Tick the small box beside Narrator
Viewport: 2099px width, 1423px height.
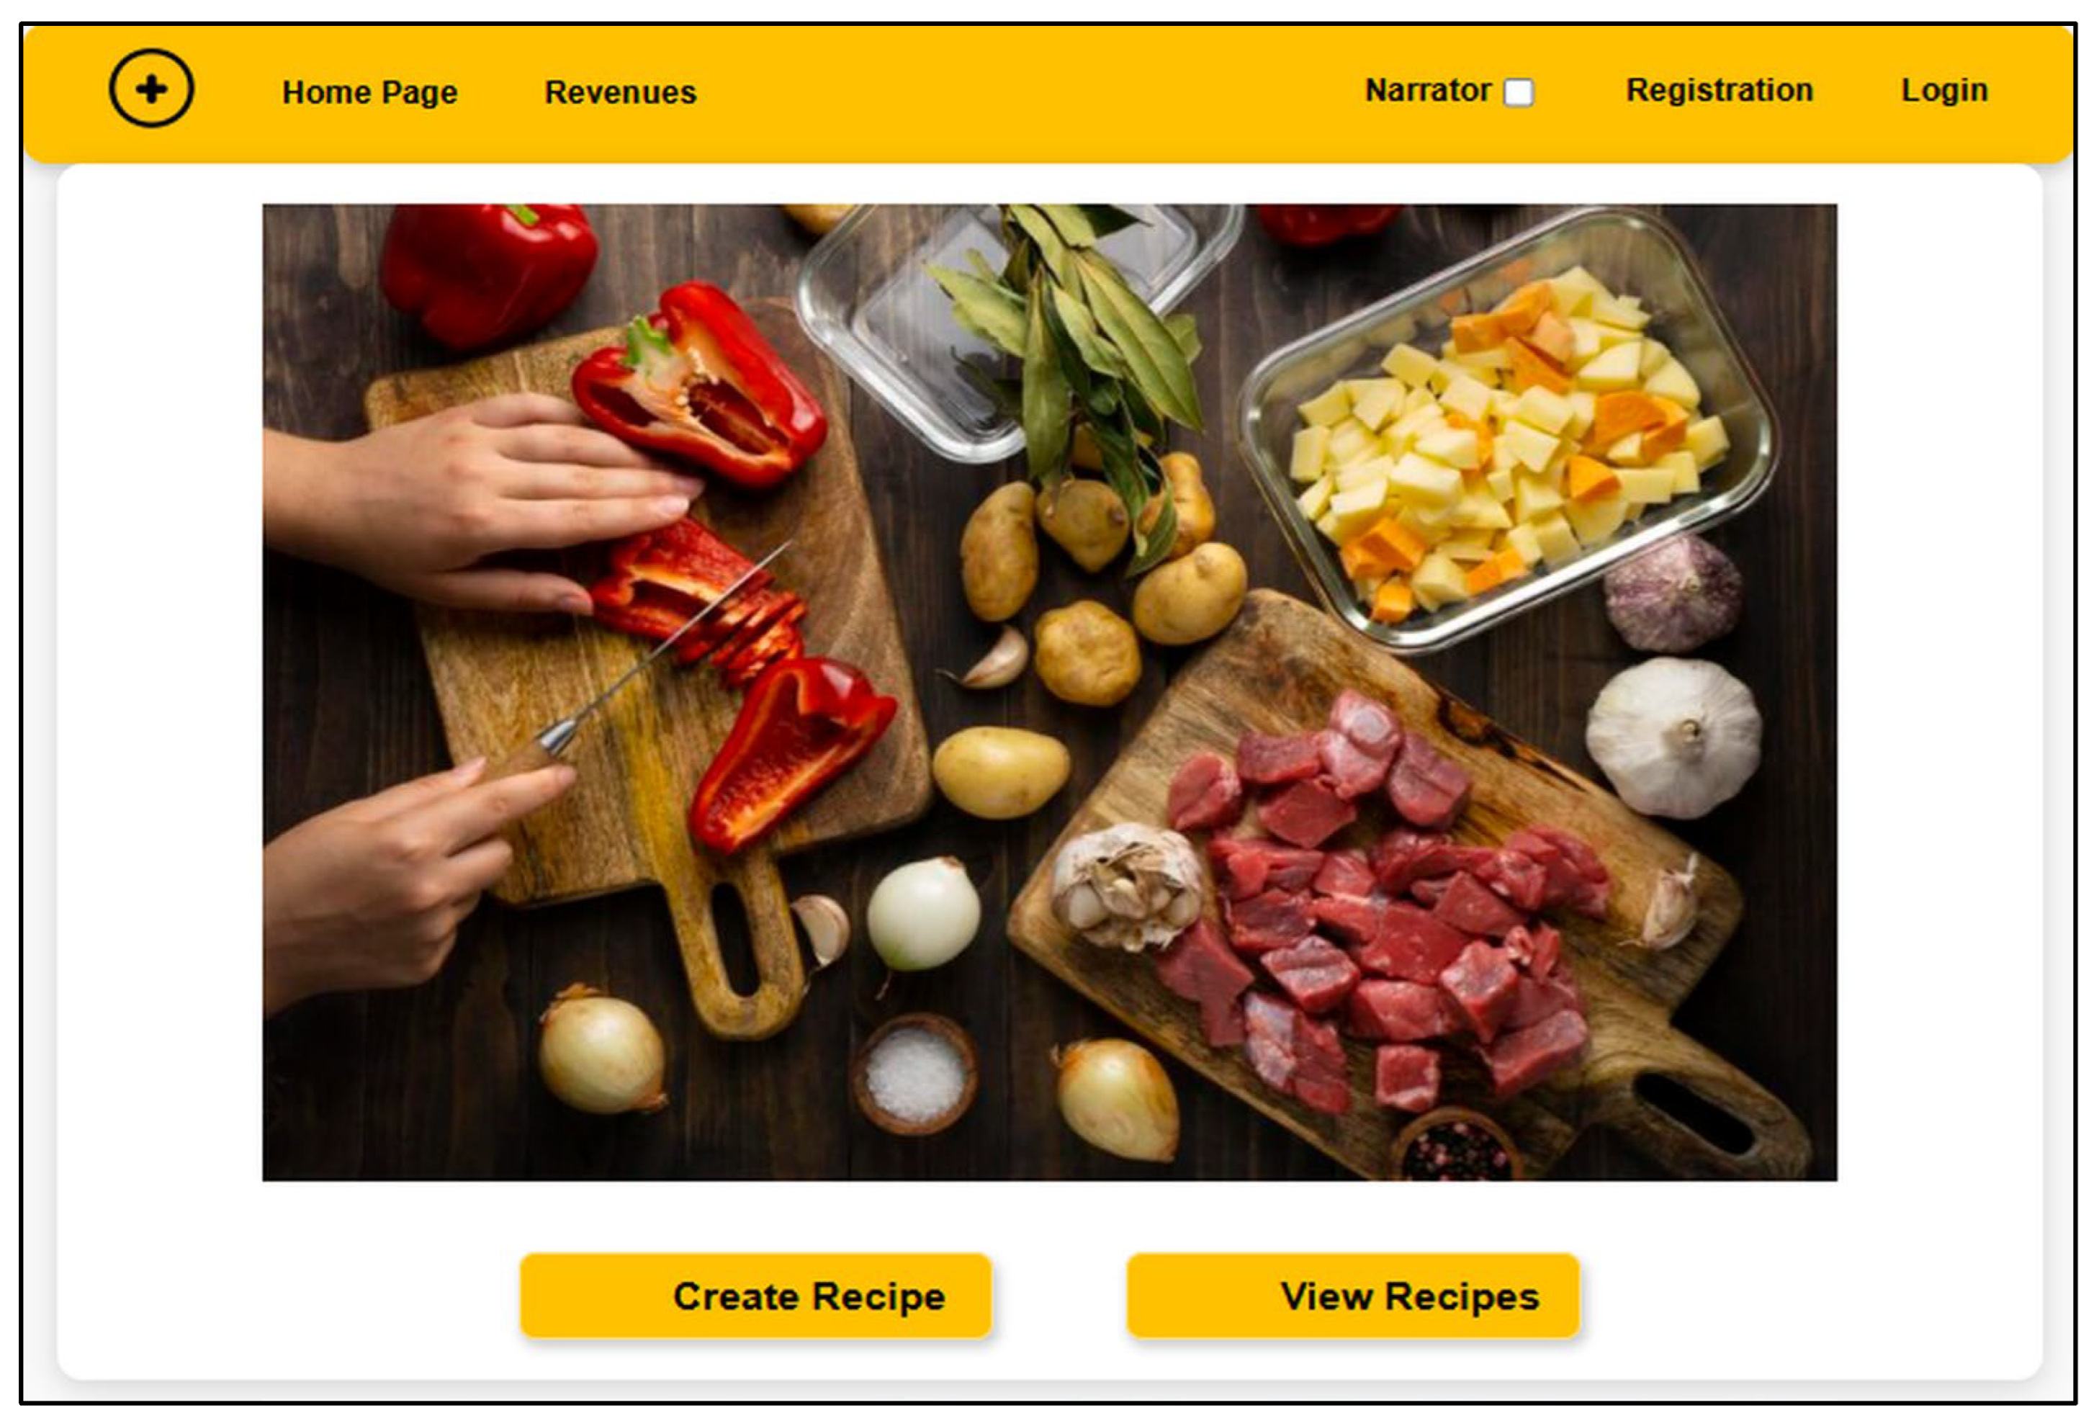[x=1518, y=92]
